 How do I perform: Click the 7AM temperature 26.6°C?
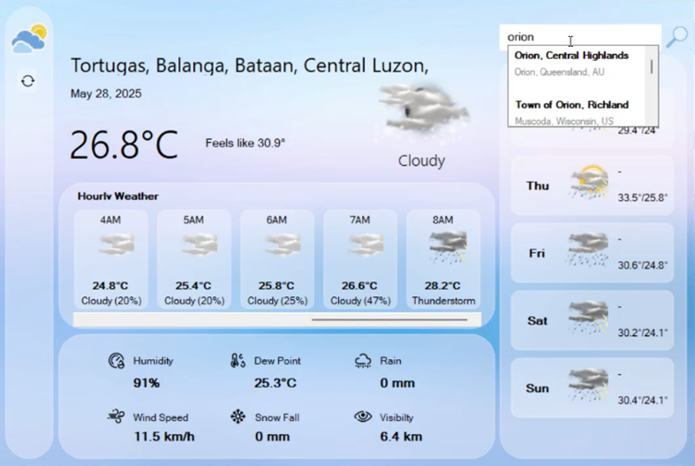(x=359, y=286)
